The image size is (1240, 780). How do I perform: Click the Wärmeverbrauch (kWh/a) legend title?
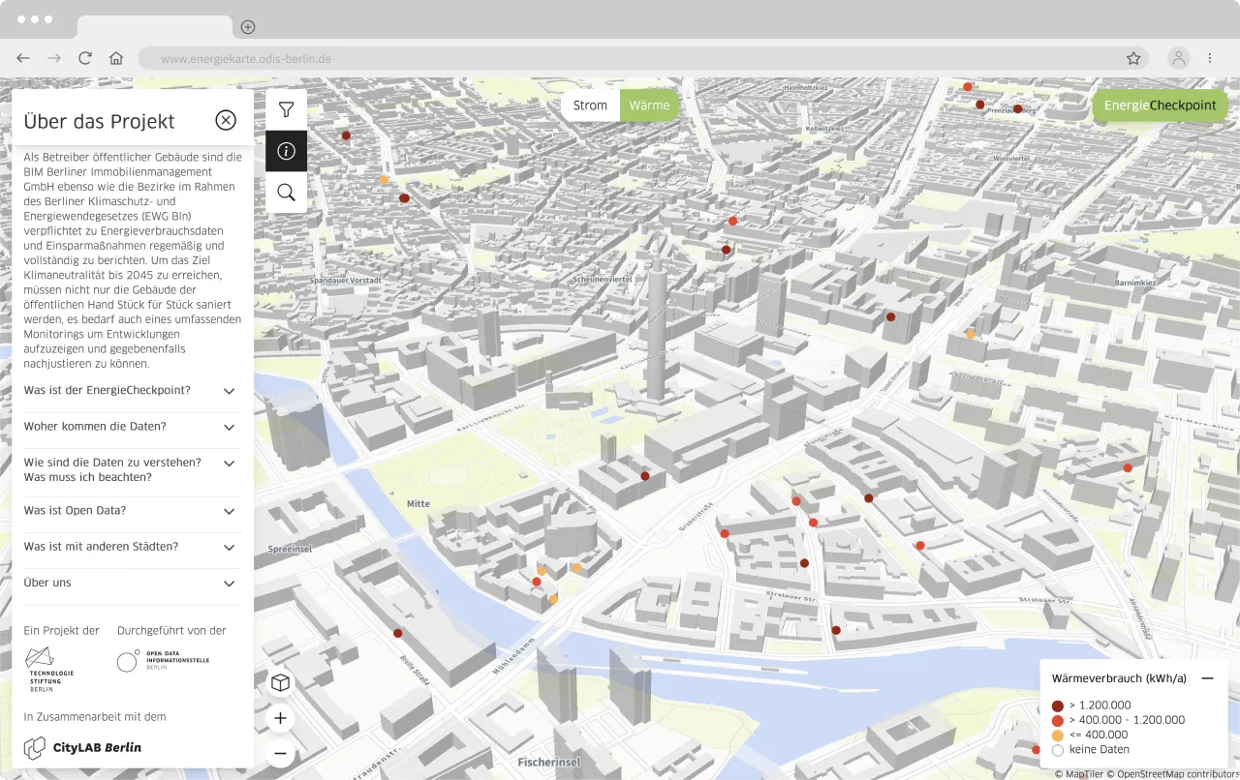pos(1119,678)
